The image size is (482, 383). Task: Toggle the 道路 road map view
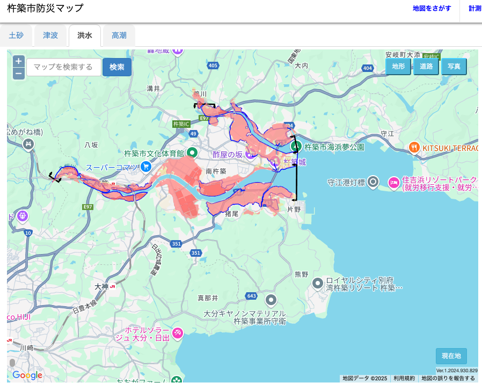pyautogui.click(x=426, y=67)
